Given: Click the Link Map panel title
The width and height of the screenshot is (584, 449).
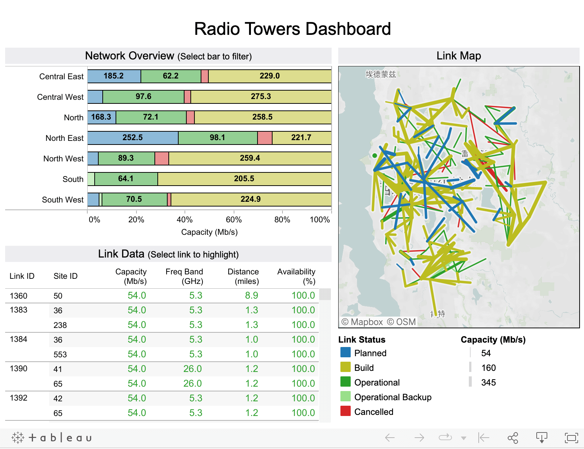Looking at the screenshot, I should pyautogui.click(x=459, y=56).
